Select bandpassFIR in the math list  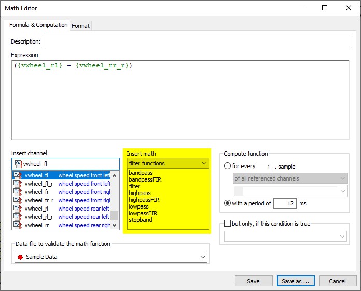(x=145, y=179)
